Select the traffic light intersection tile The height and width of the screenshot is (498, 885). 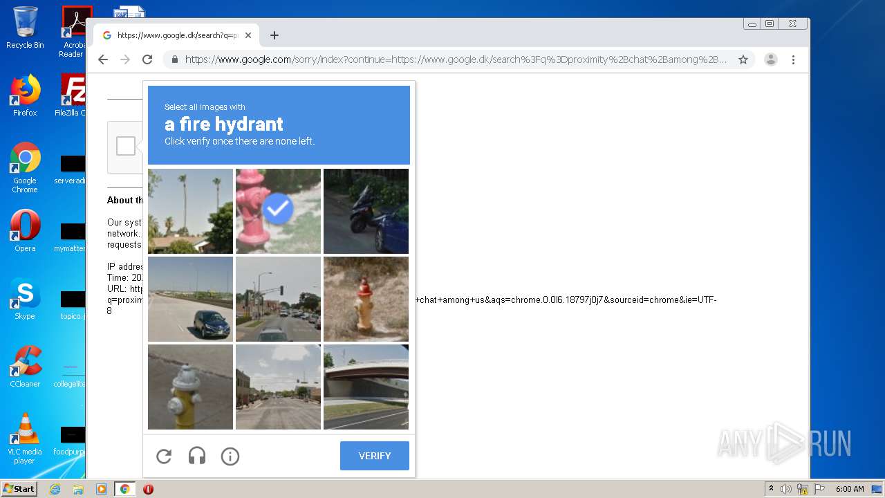click(x=278, y=299)
